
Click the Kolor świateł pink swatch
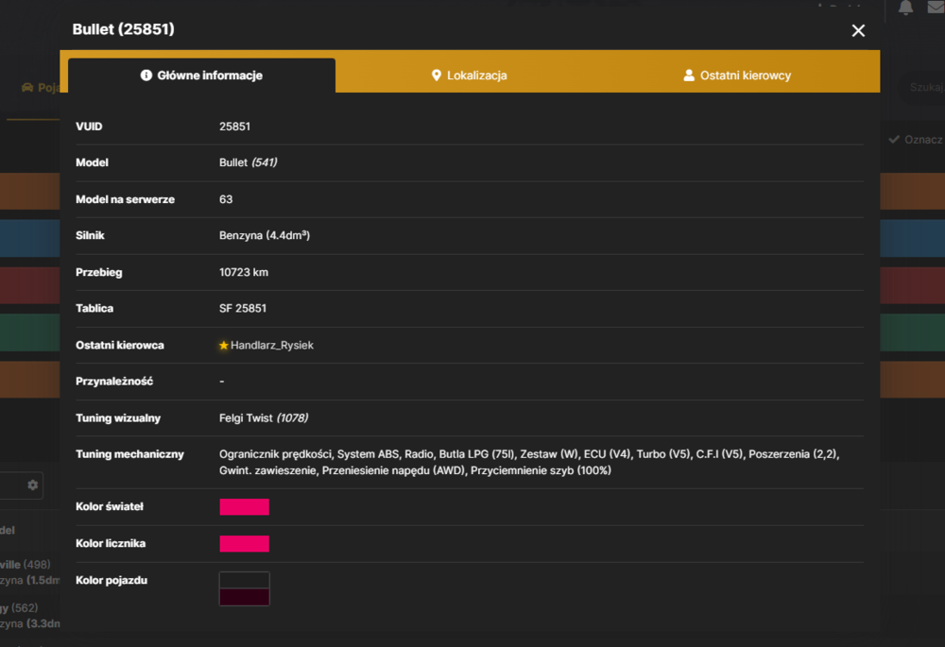coord(244,506)
